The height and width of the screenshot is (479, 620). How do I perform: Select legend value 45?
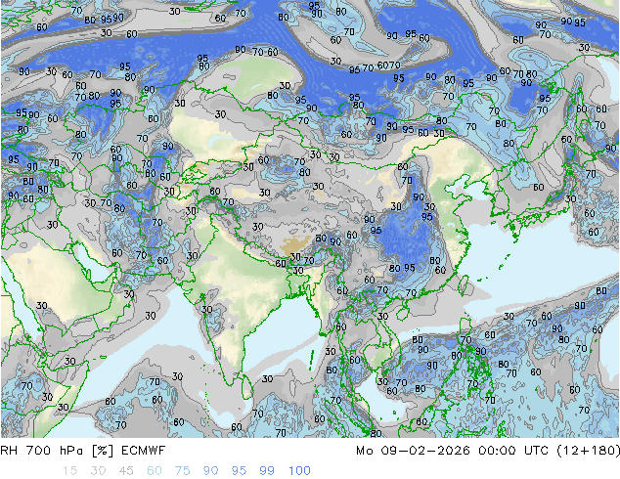pos(126,471)
